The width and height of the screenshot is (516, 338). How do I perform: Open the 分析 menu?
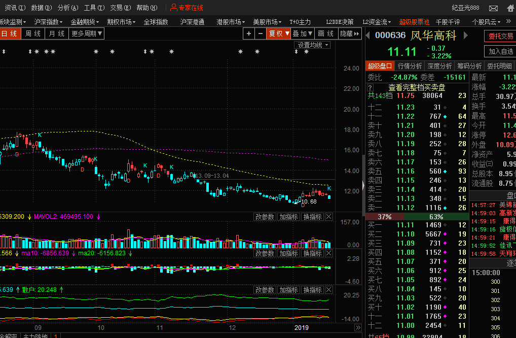[67, 8]
